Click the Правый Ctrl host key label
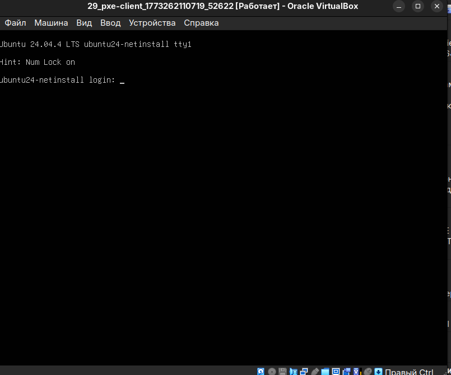This screenshot has height=375, width=451. (x=409, y=372)
